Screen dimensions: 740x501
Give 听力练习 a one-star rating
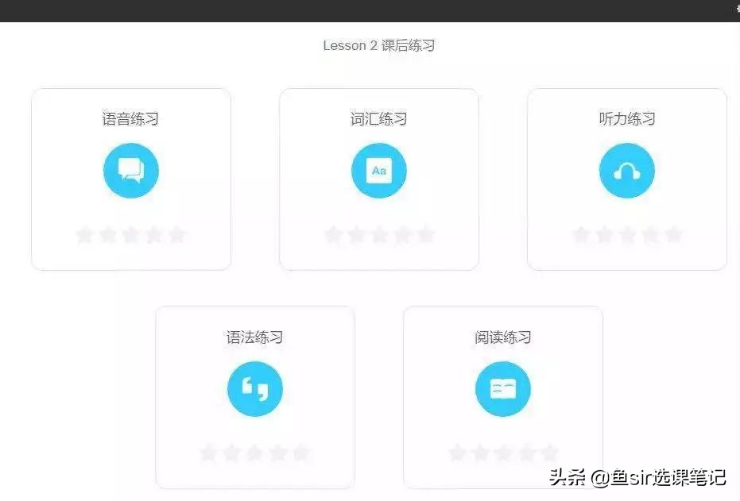click(579, 234)
